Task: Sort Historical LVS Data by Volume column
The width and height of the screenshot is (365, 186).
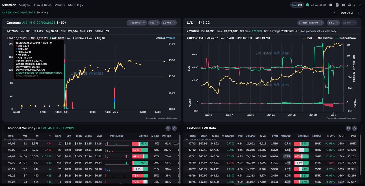Action: (x=250, y=136)
